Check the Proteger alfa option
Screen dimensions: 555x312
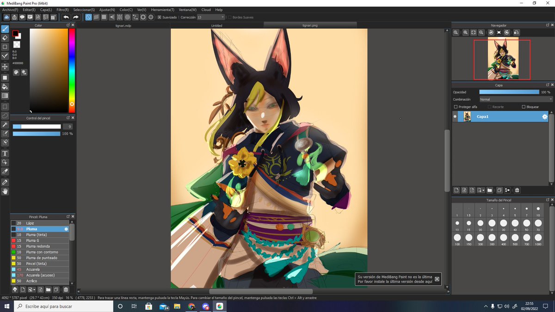[456, 107]
